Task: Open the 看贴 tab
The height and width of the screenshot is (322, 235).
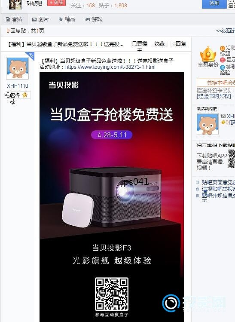Action: [14, 19]
